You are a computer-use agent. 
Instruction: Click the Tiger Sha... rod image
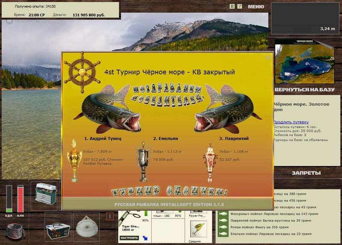point(130,218)
